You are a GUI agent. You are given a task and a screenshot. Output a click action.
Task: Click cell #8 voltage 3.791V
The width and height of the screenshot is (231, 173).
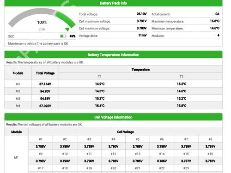click(x=210, y=146)
